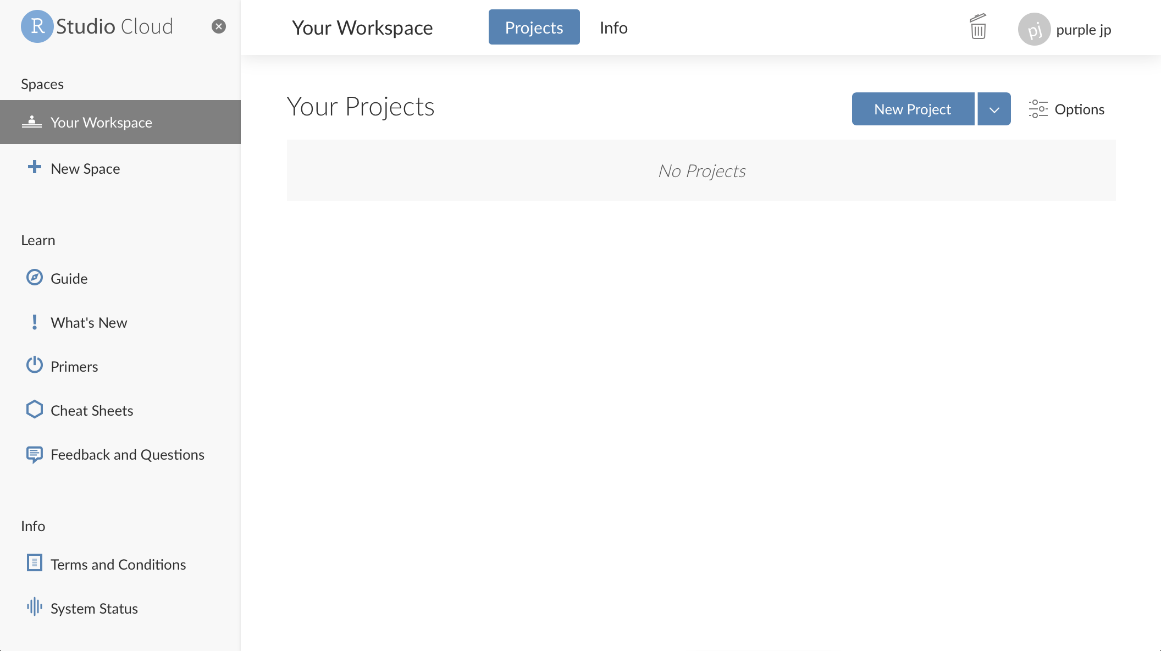This screenshot has width=1161, height=651.
Task: Click the user profile avatar icon
Action: point(1033,29)
